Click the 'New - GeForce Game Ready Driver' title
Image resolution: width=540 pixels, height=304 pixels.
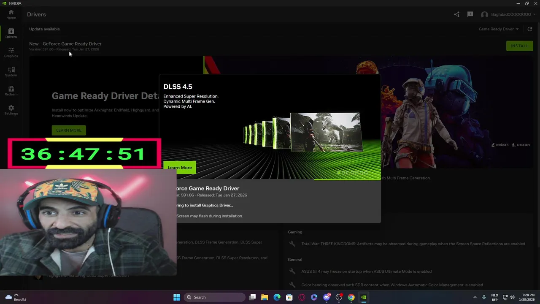click(x=65, y=43)
